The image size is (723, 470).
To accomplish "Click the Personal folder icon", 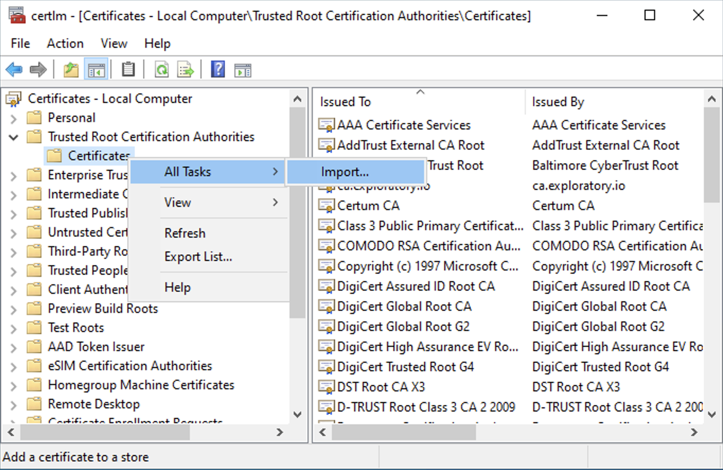I will [34, 117].
